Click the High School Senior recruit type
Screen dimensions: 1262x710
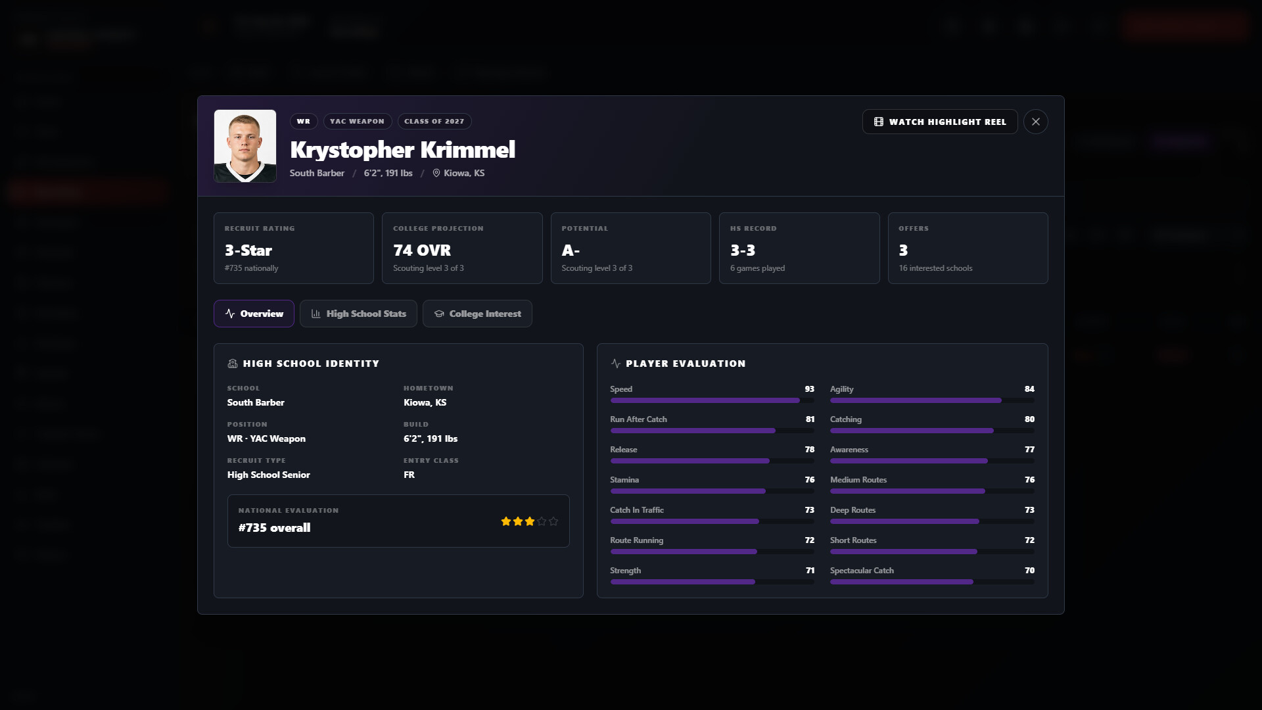click(268, 475)
